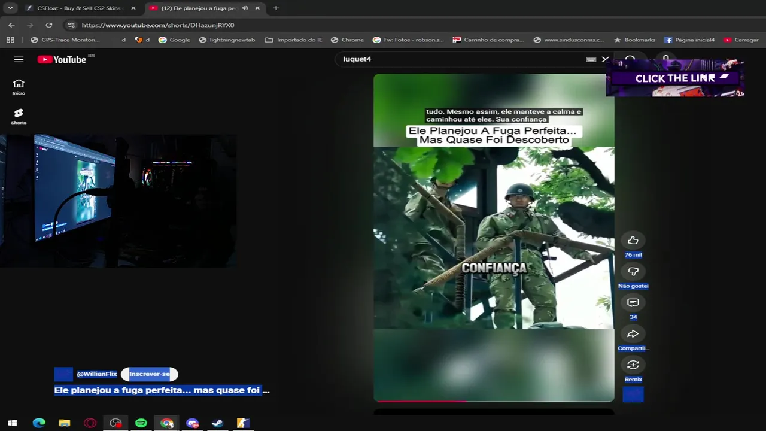Image resolution: width=766 pixels, height=431 pixels.
Task: Click into the YouTube search field
Action: (461, 59)
